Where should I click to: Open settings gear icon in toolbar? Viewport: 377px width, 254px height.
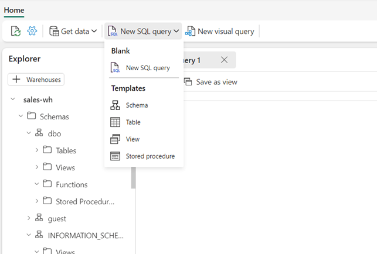pyautogui.click(x=32, y=31)
